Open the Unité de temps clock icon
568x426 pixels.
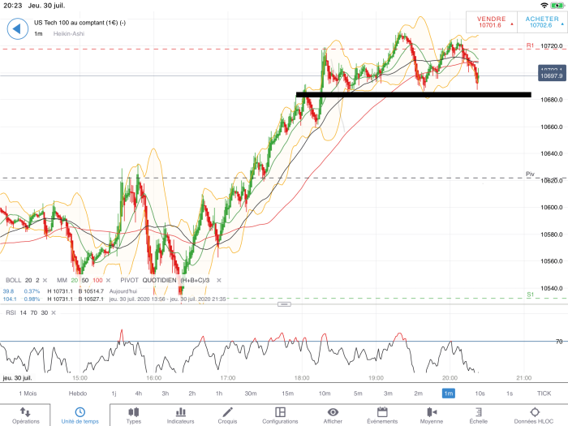80,412
